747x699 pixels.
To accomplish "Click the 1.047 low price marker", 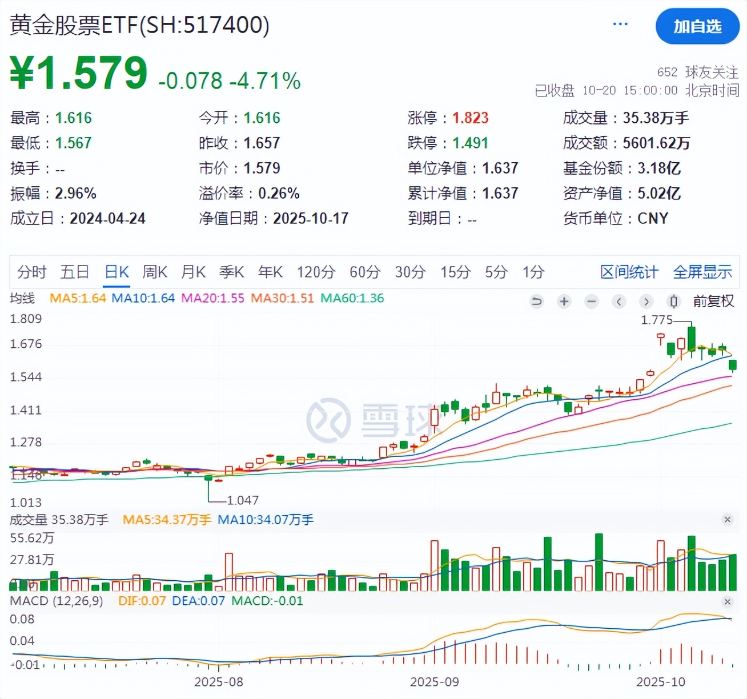I will click(x=243, y=500).
